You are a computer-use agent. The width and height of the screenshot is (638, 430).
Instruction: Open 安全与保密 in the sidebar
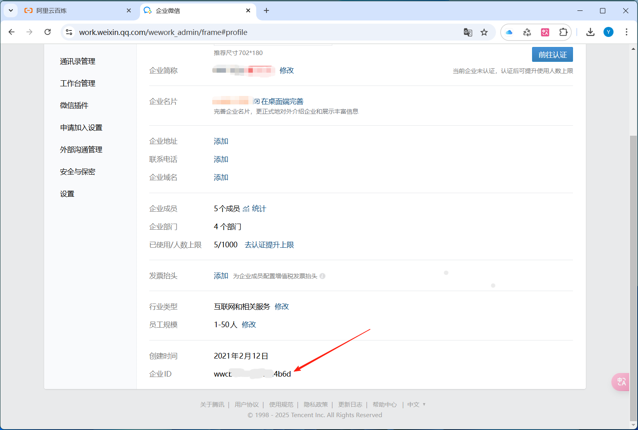77,172
